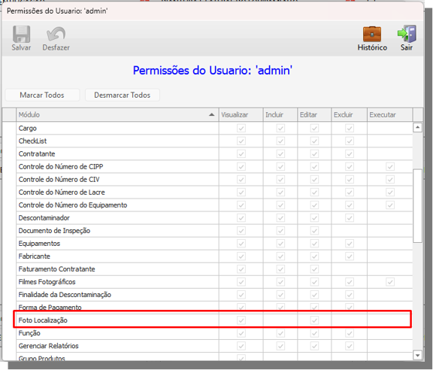433x370 pixels.
Task: Select the 'Foto Localização' module name
Action: (43, 320)
